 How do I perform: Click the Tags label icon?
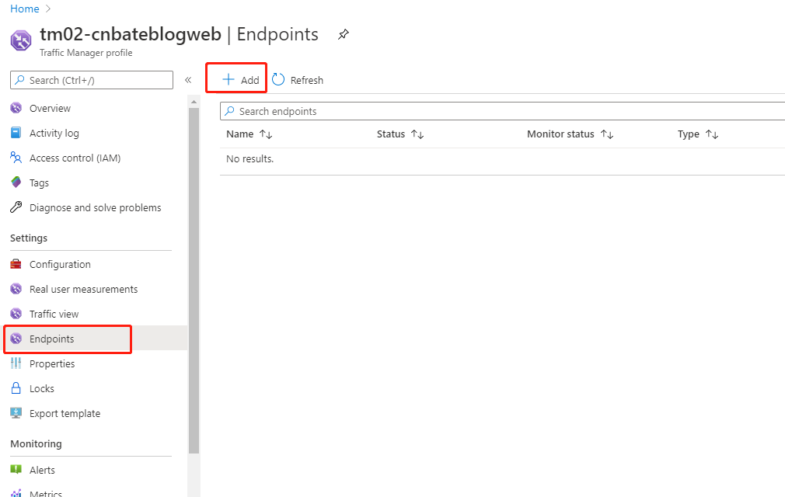pos(16,182)
